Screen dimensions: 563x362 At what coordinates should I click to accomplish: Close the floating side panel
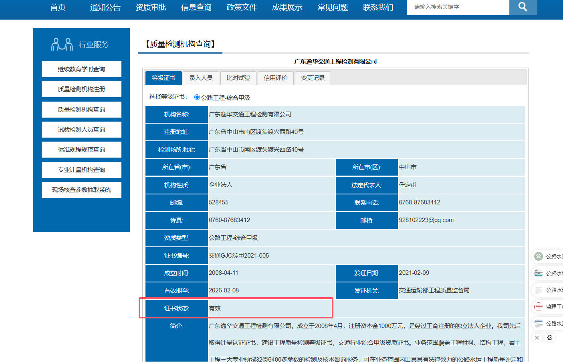pos(537,338)
